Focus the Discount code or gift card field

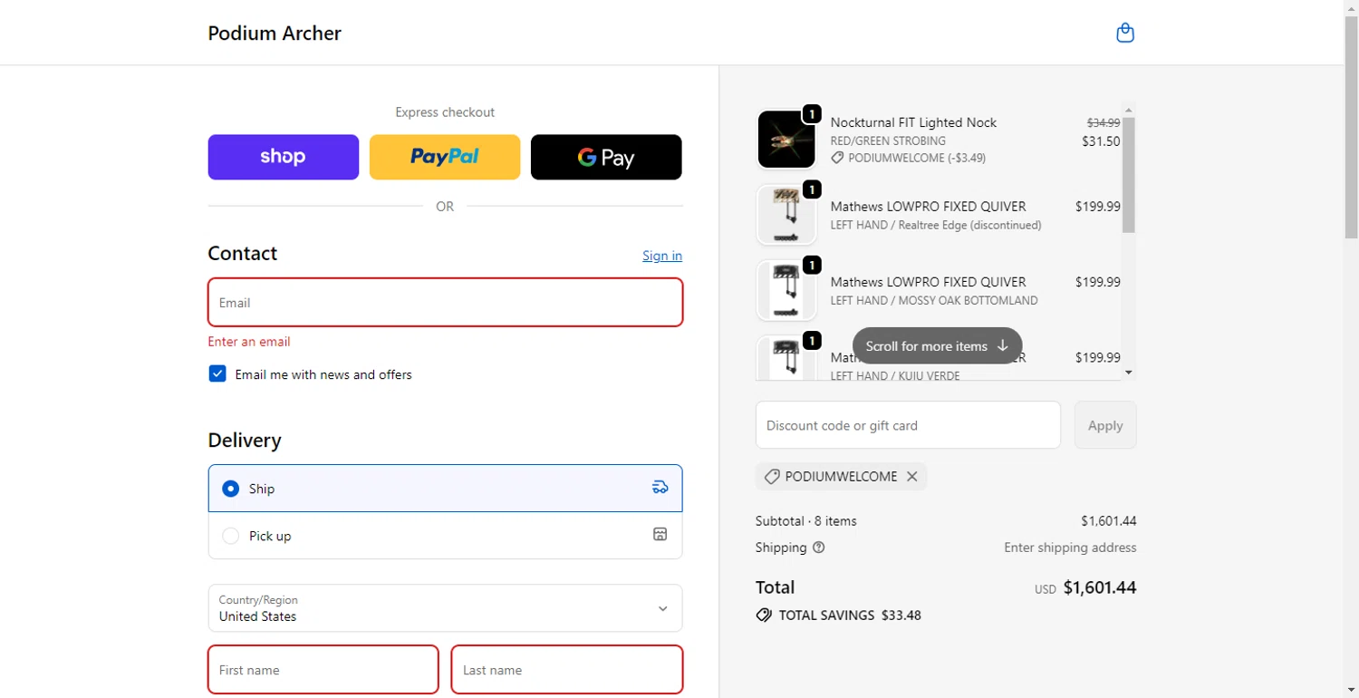tap(908, 425)
